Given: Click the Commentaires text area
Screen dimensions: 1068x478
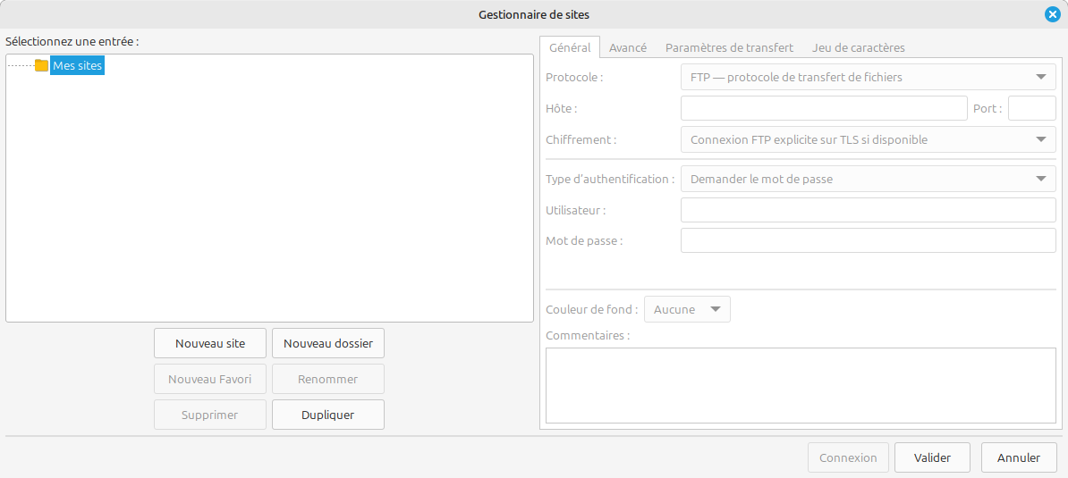Looking at the screenshot, I should point(801,386).
